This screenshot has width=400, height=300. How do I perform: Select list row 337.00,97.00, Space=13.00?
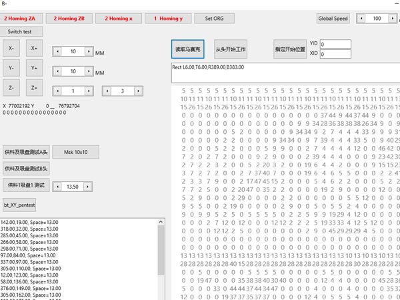click(29, 262)
